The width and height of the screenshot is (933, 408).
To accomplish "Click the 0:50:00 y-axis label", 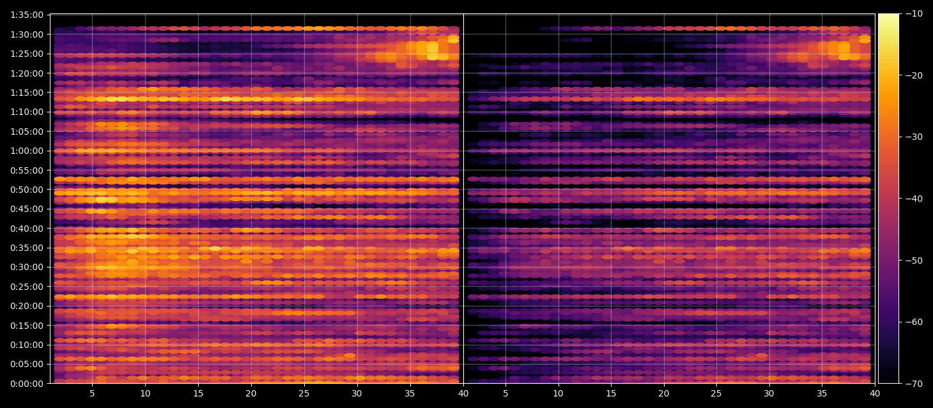I will click(x=27, y=189).
